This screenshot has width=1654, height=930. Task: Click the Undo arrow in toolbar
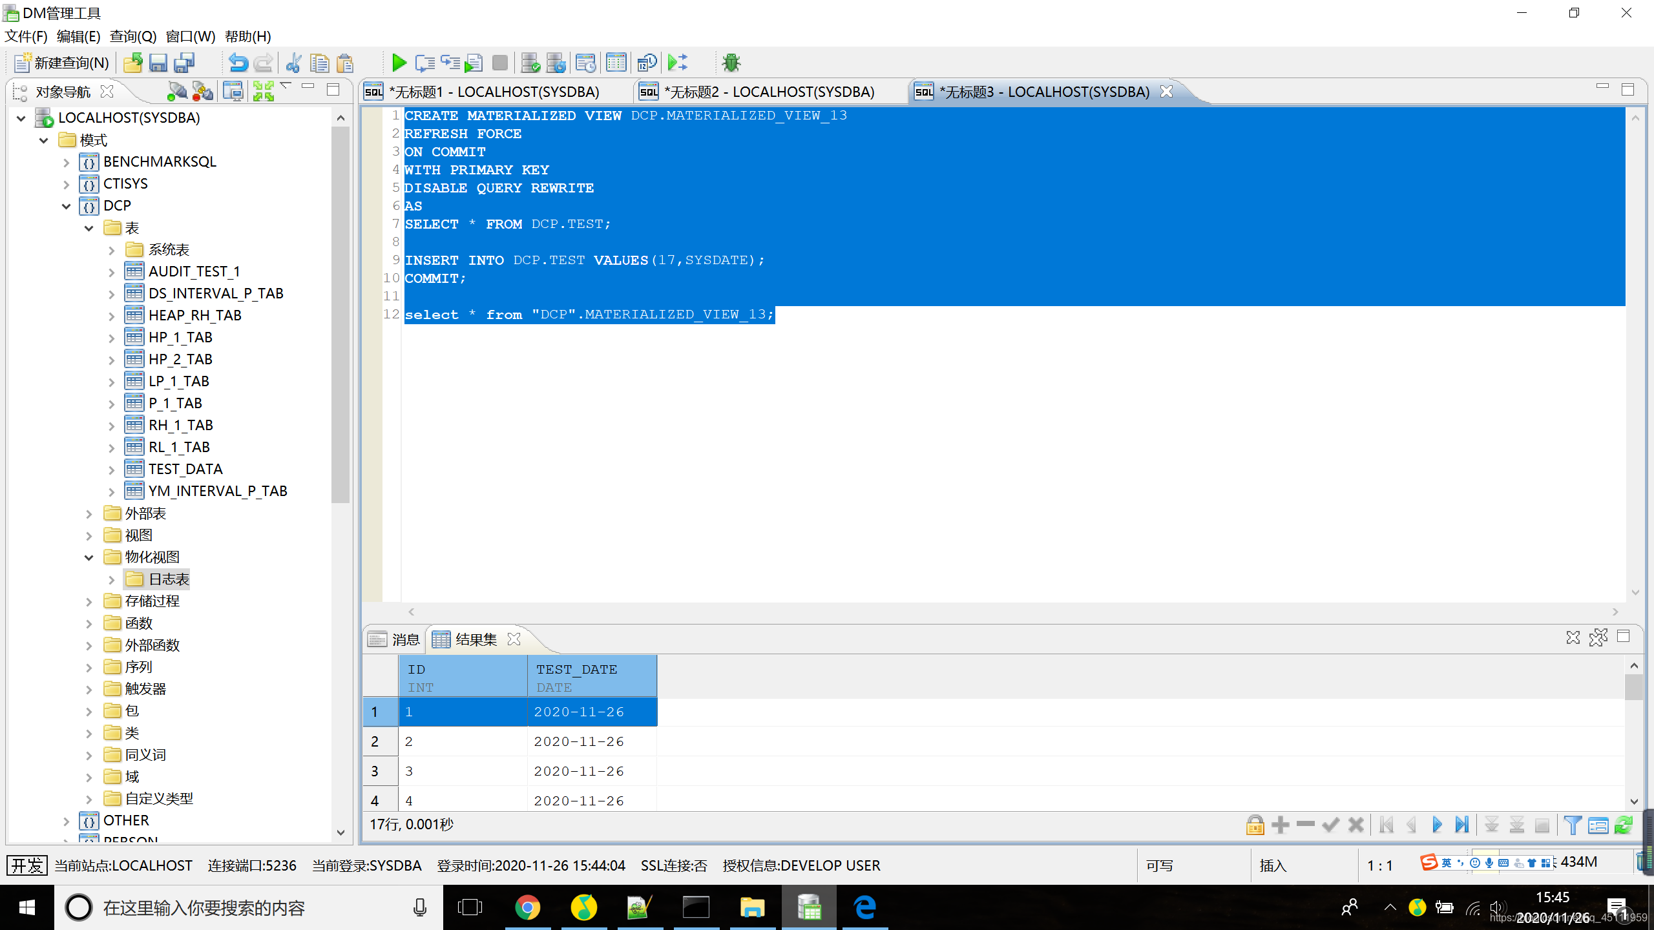[x=238, y=63]
